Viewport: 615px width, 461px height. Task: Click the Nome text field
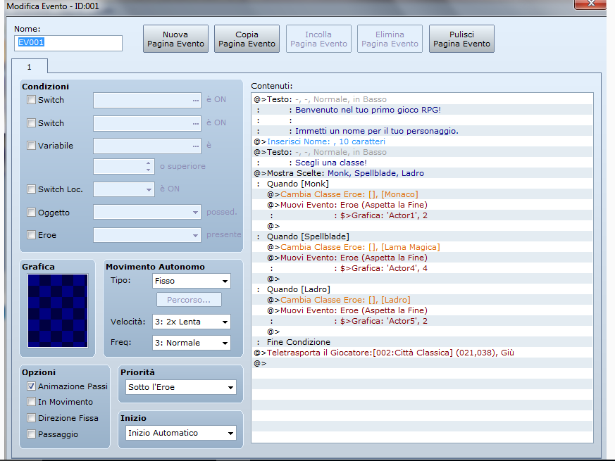[x=68, y=43]
